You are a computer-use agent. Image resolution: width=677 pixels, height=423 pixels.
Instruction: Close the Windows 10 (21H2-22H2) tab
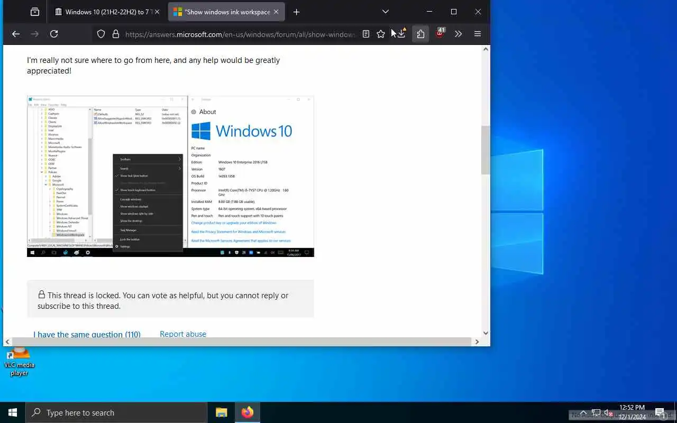(157, 12)
